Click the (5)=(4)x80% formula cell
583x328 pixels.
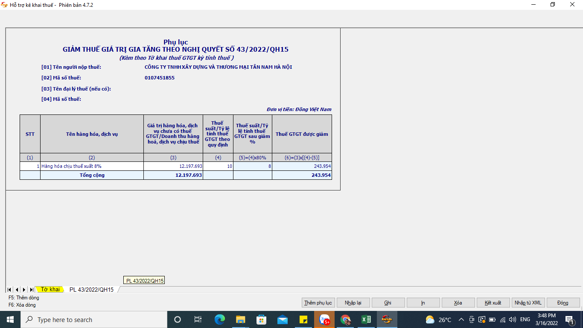(253, 158)
